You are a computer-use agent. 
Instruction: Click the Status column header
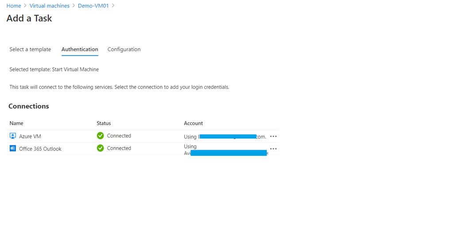(104, 123)
